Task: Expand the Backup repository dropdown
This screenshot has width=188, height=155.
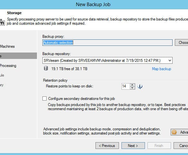Action: 170,61
